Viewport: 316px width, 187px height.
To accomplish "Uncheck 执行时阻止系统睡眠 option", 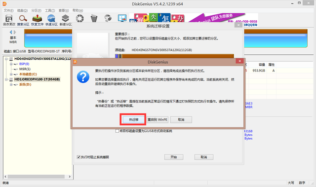I will click(x=79, y=157).
